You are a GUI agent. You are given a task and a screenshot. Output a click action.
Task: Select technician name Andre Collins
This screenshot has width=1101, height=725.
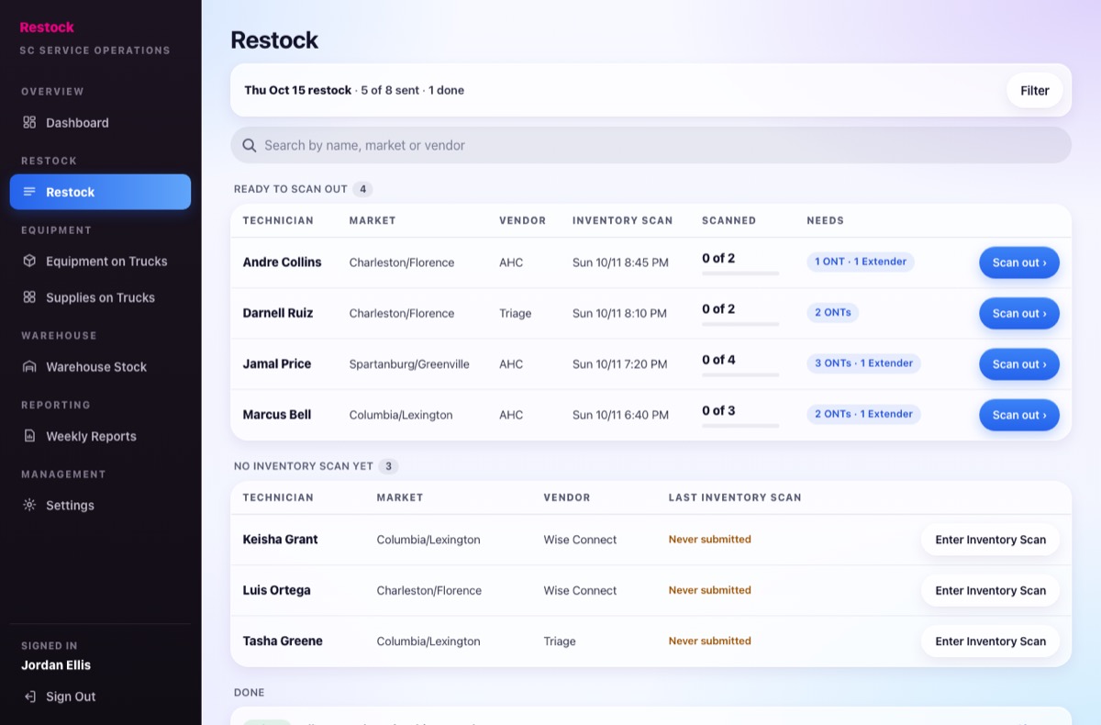[x=282, y=262]
